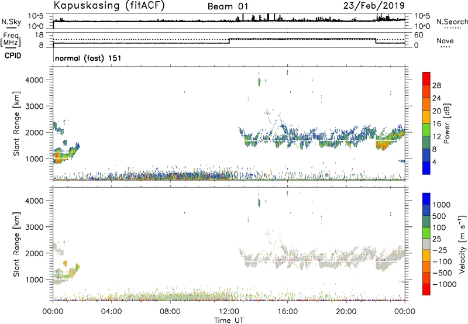Click the Velocity colorbar value '1000'
The image size is (468, 324).
[x=441, y=205]
